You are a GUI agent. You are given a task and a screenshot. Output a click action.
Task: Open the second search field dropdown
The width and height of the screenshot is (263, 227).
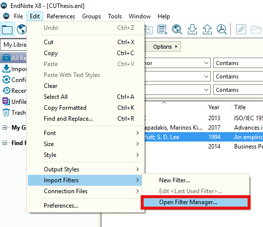tap(206, 76)
